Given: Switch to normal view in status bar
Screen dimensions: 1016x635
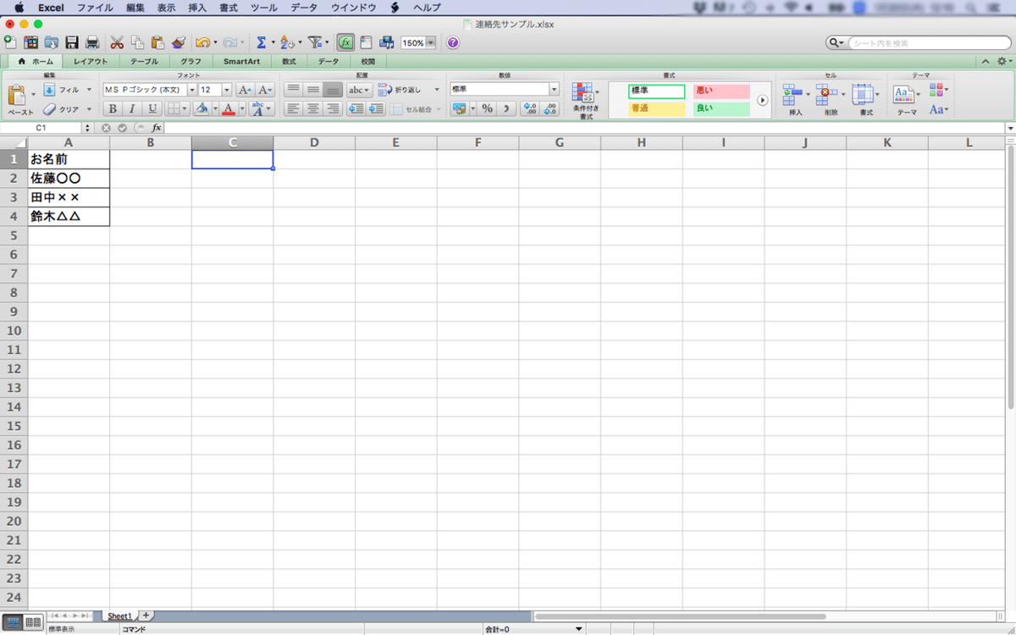Looking at the screenshot, I should [x=14, y=622].
